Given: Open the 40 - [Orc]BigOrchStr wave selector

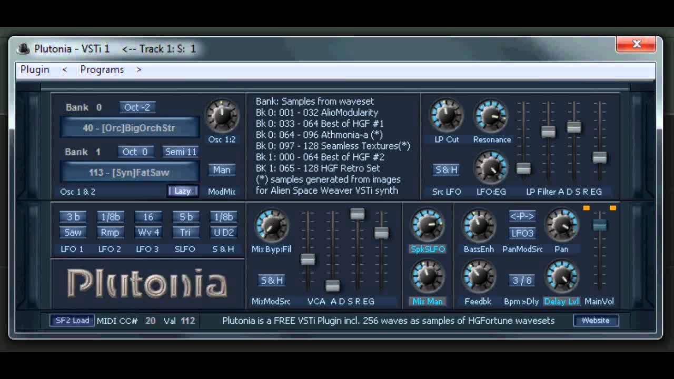Looking at the screenshot, I should [x=129, y=128].
